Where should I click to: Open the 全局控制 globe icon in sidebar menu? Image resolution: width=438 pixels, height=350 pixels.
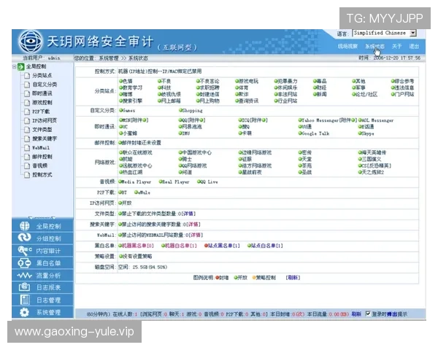point(24,226)
